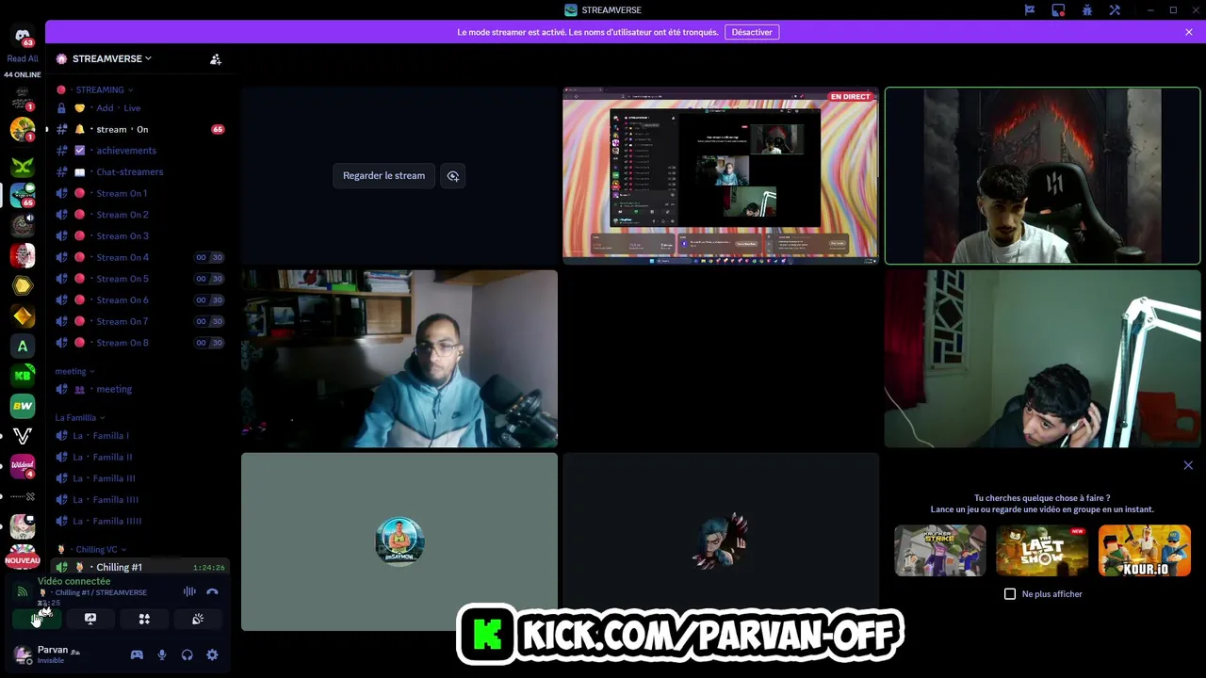Open the bug report icon
1206x678 pixels.
(1086, 10)
